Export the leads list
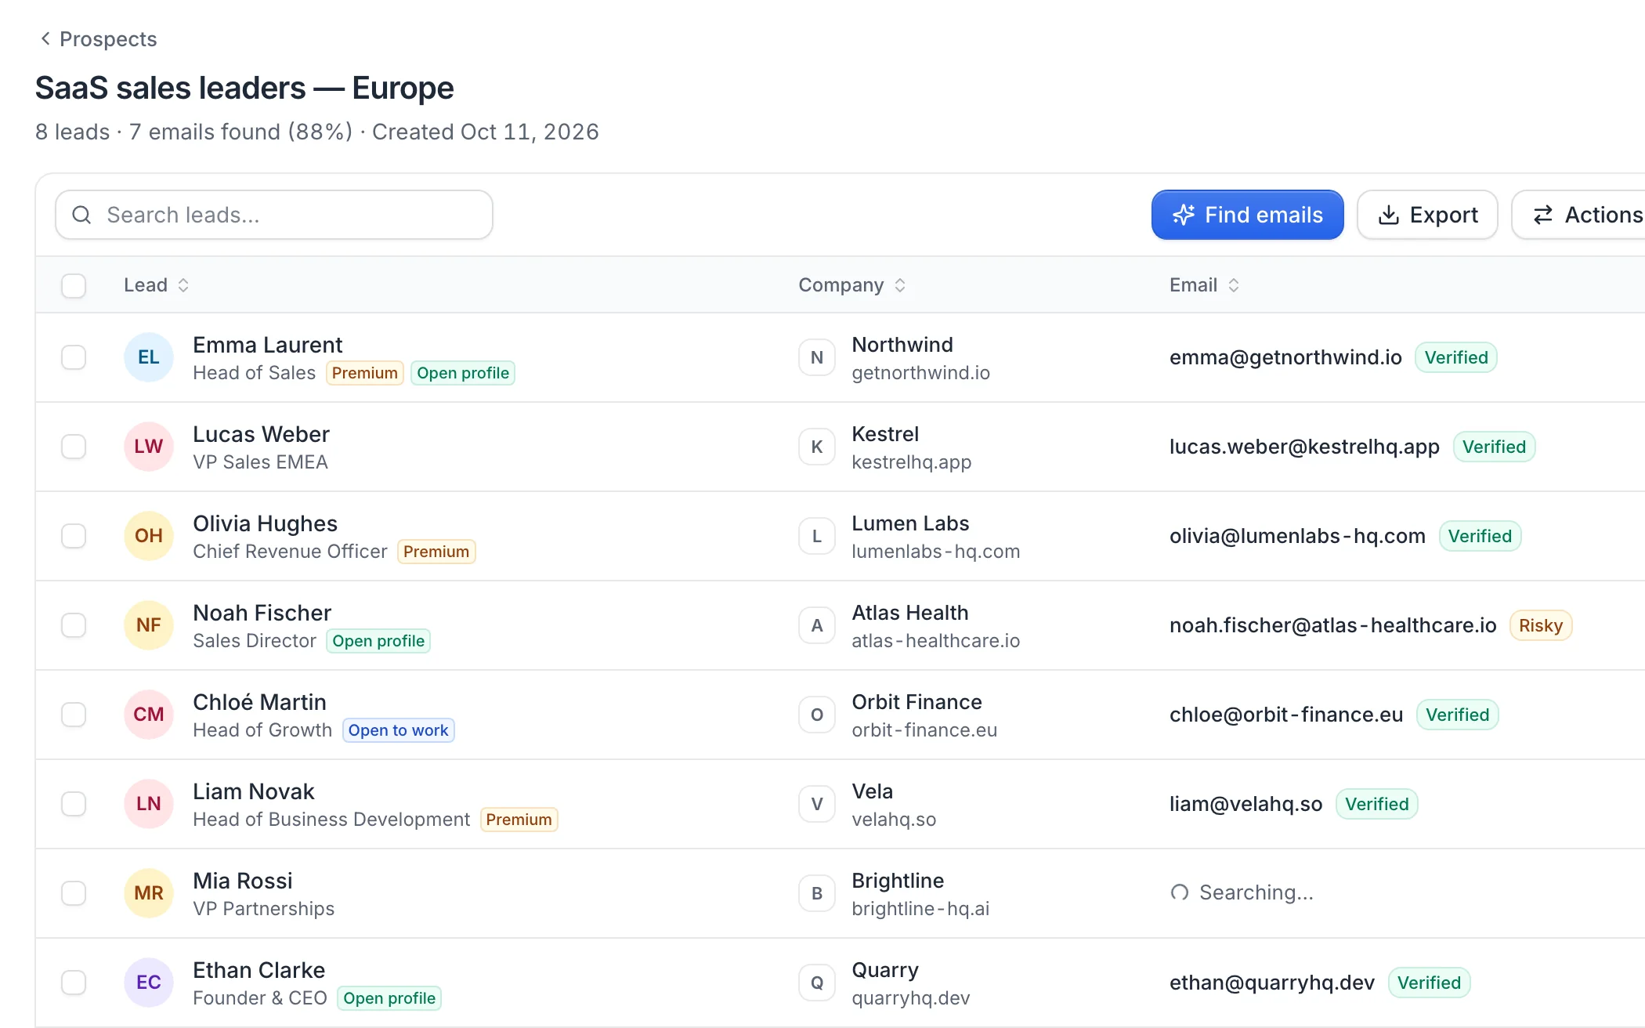The width and height of the screenshot is (1645, 1028). coord(1427,215)
